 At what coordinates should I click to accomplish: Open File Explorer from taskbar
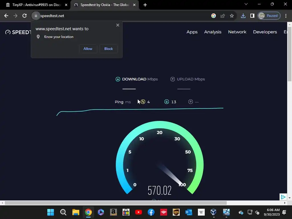point(76,212)
